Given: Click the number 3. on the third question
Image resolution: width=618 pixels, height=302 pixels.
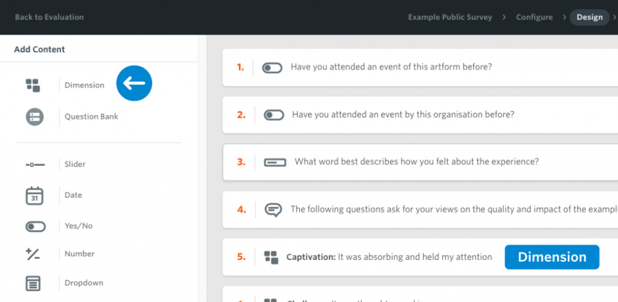Looking at the screenshot, I should coord(241,162).
